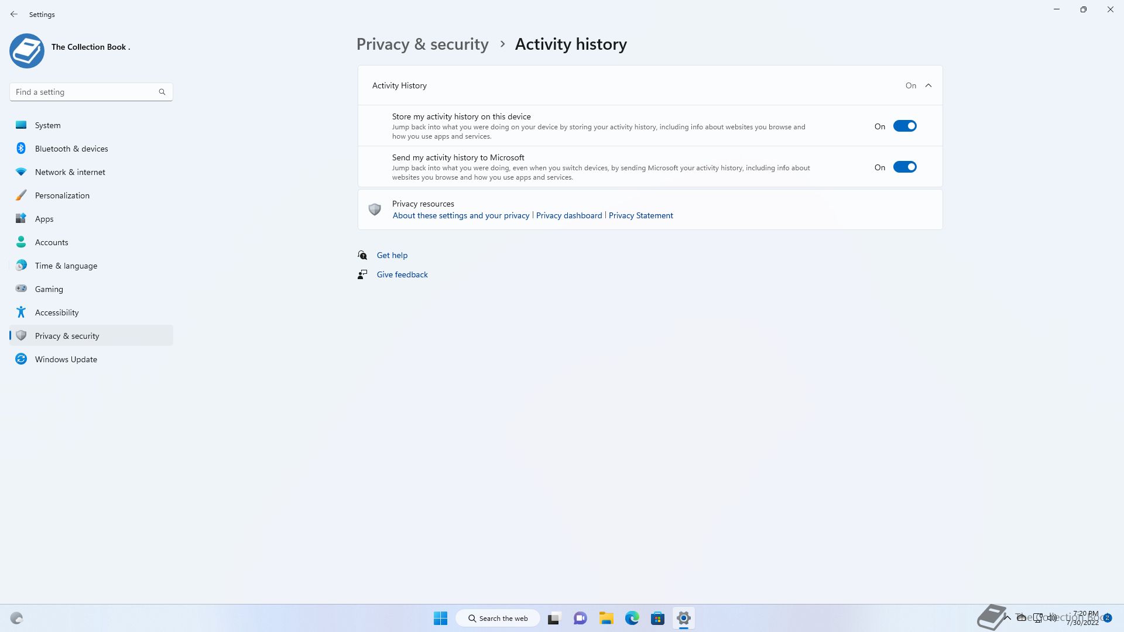Turn off Store my activity history toggle
The height and width of the screenshot is (632, 1124).
click(904, 126)
